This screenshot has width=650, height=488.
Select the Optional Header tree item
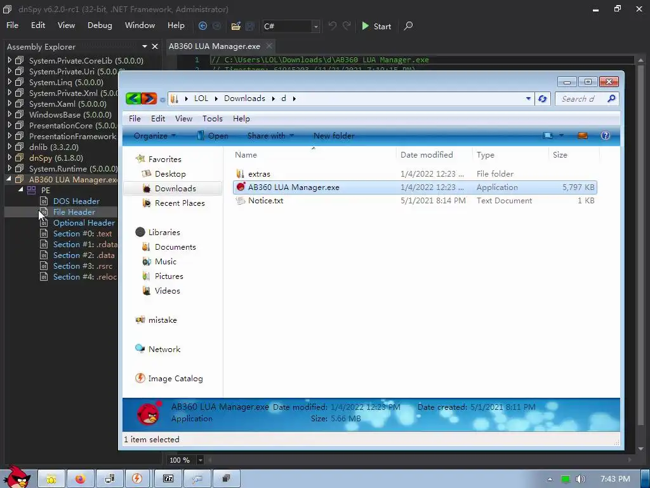coord(84,223)
